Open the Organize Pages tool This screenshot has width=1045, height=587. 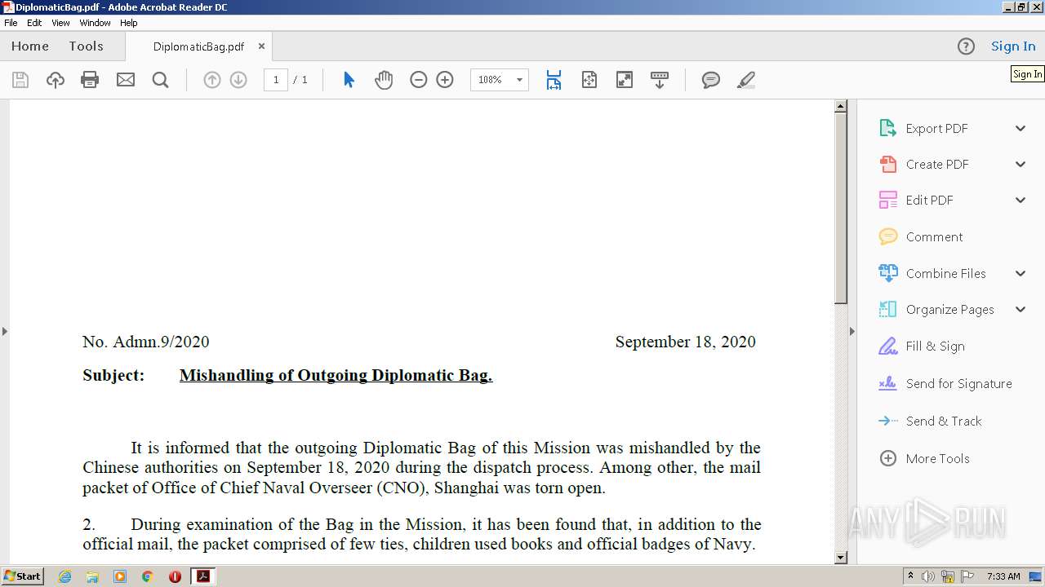(x=936, y=309)
